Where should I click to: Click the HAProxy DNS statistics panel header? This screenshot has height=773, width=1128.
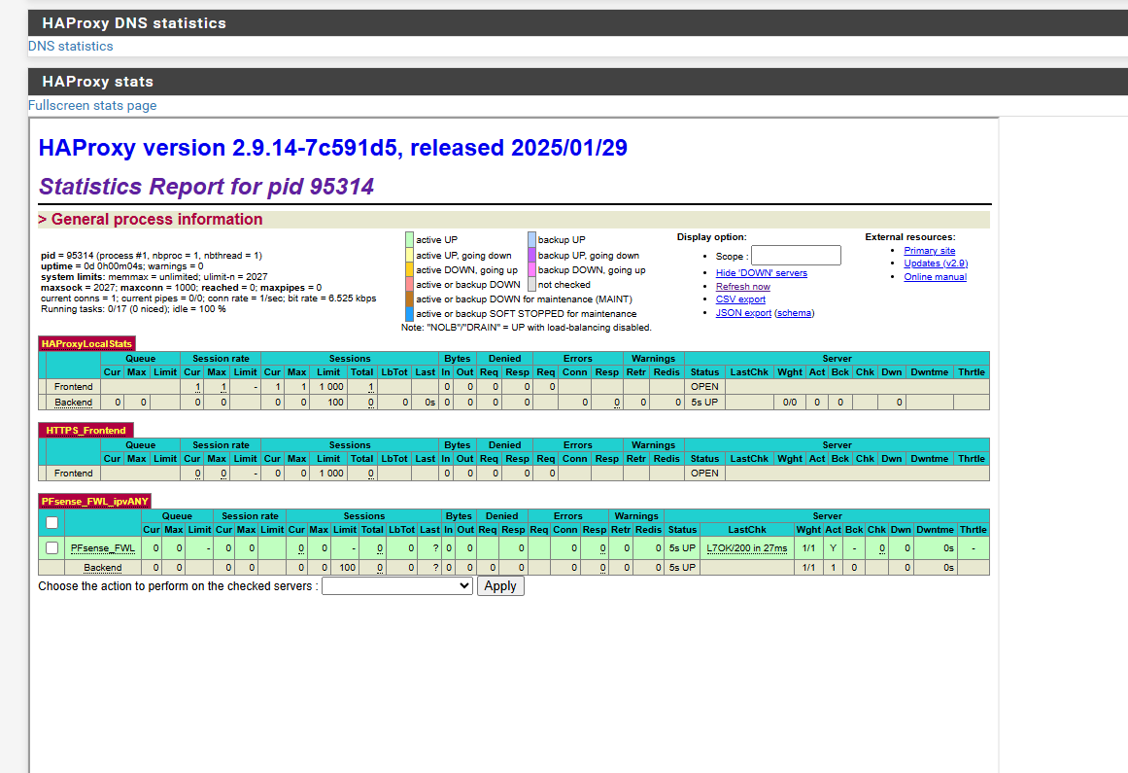578,23
